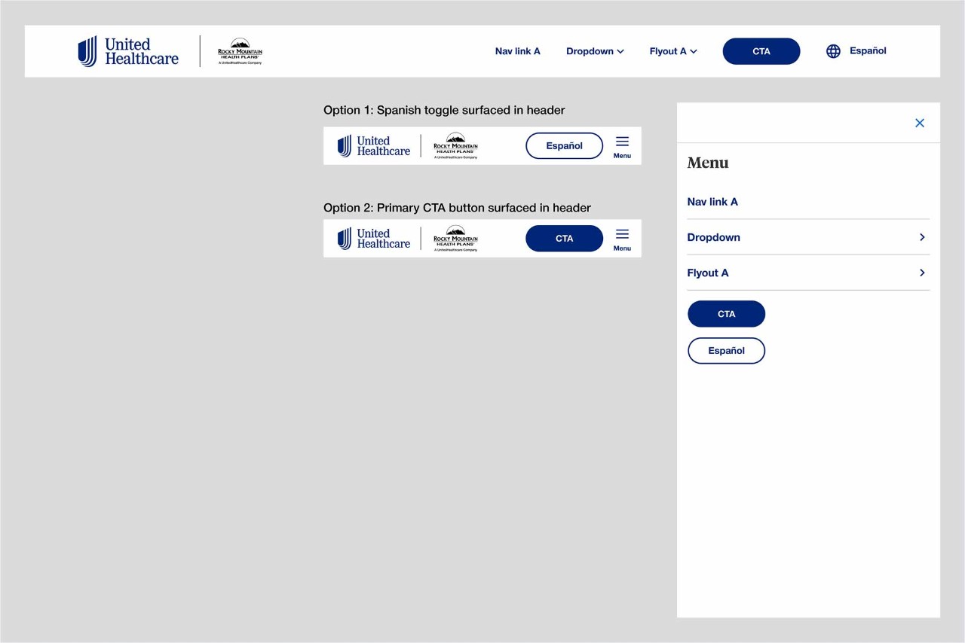This screenshot has height=643, width=965.
Task: Switch language via Español text in top header
Action: (868, 51)
